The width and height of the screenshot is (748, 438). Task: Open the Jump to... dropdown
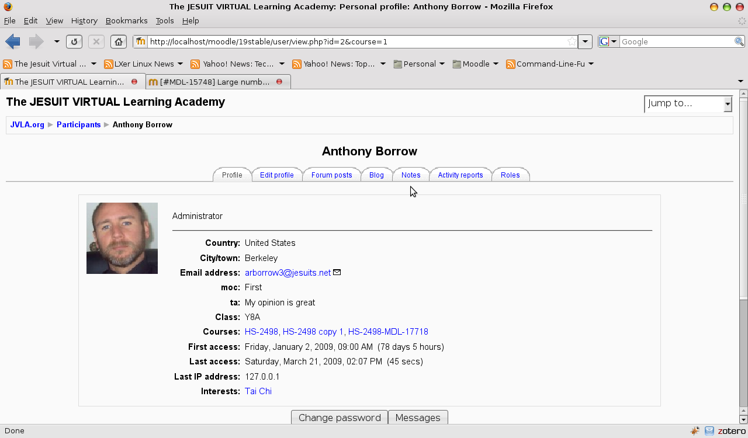tap(688, 103)
